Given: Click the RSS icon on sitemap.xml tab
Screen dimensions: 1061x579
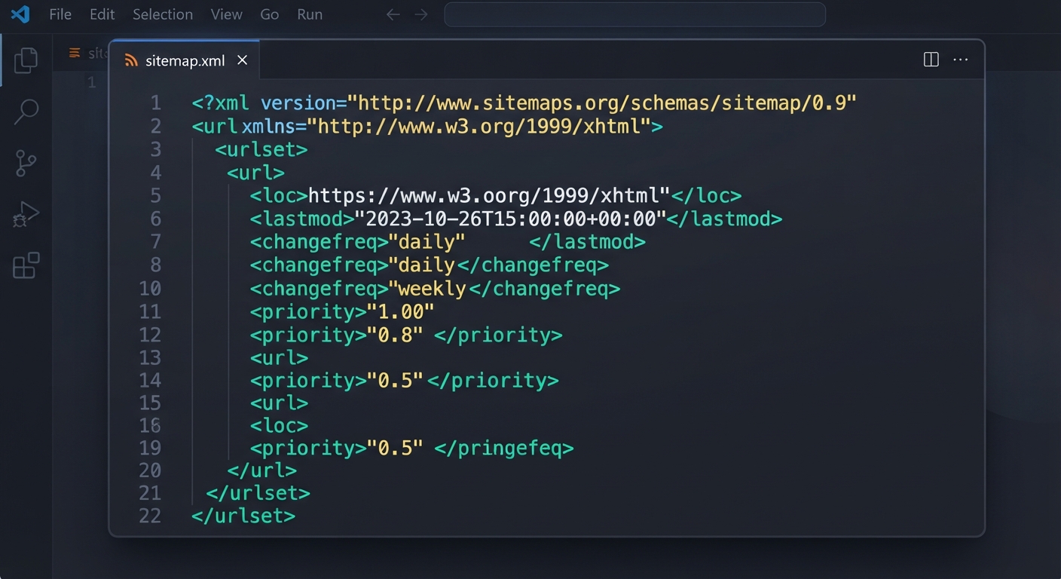Looking at the screenshot, I should click(x=131, y=61).
